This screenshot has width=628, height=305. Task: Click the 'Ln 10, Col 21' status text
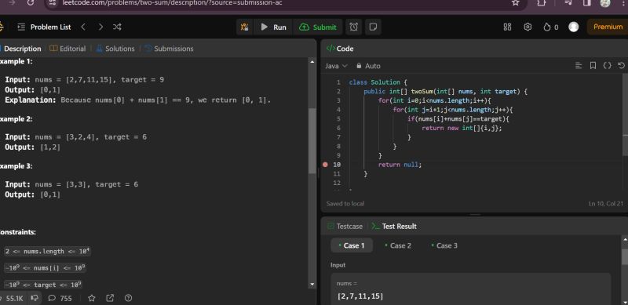(606, 203)
